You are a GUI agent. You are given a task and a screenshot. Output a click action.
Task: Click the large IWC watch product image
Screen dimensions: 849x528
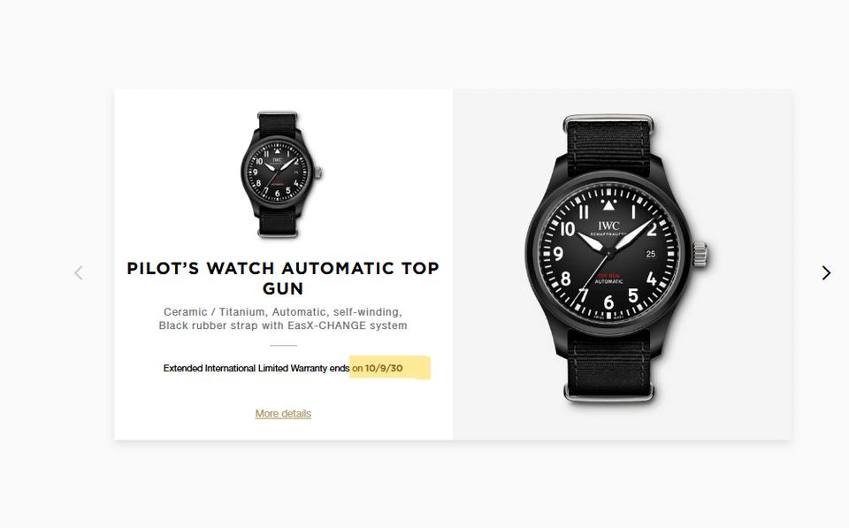[616, 257]
